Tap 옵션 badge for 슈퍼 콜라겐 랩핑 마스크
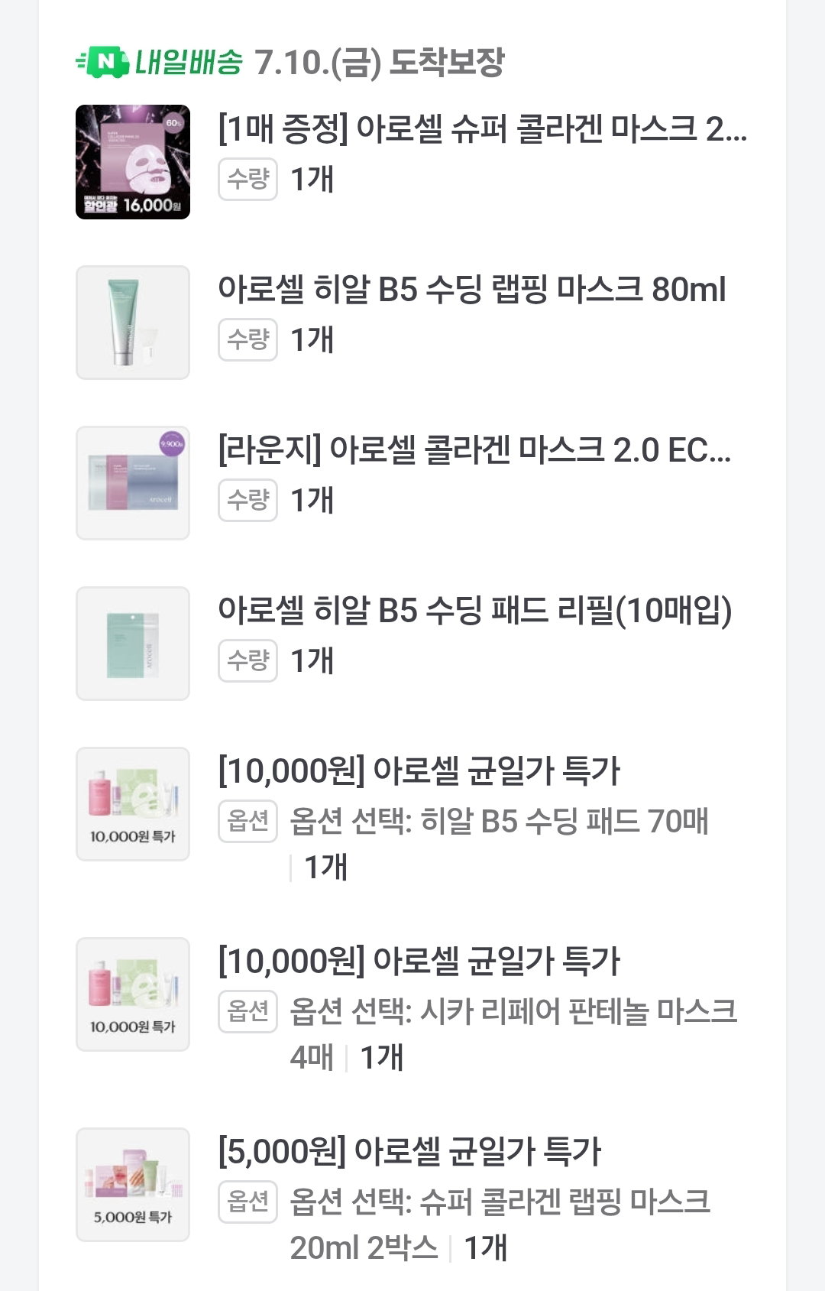Screen dimensions: 825x1291 click(247, 1202)
